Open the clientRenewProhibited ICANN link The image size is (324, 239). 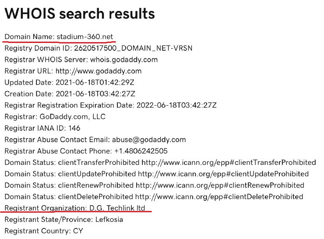[x=220, y=185]
